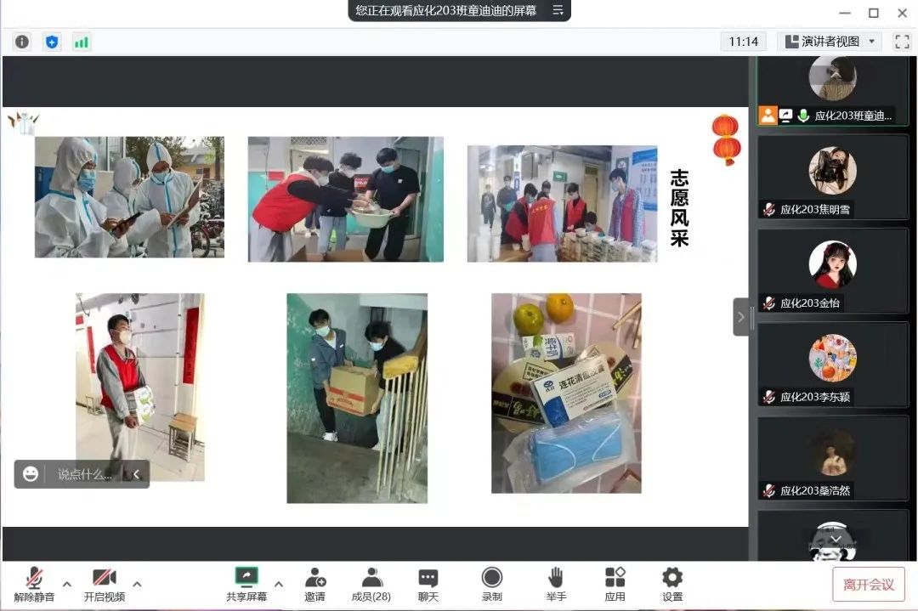Click 离开会议 leave meeting button
Viewport: 918px width, 611px height.
pyautogui.click(x=868, y=585)
